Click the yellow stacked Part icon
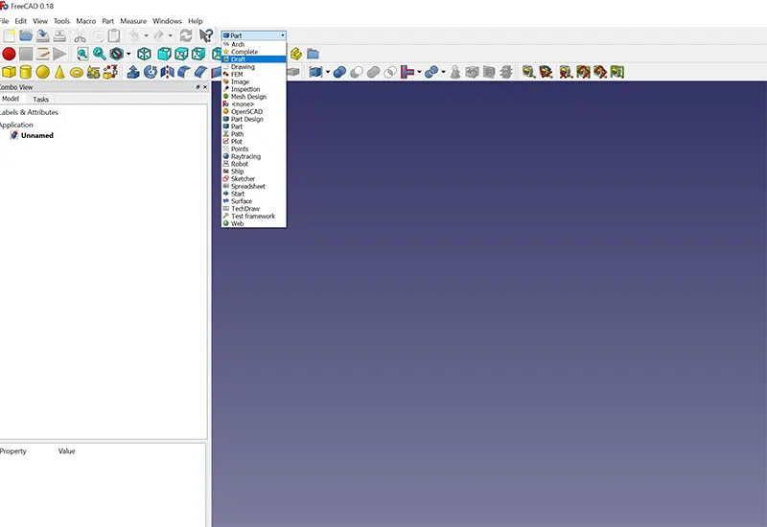Screen dimensions: 767x527 click(x=296, y=54)
